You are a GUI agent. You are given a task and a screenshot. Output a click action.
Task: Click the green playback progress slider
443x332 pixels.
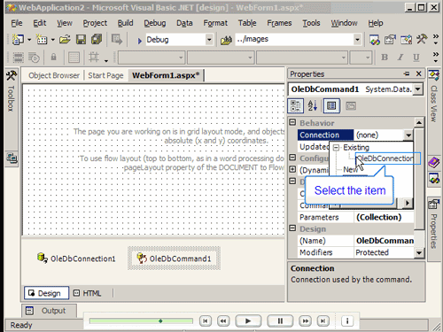tap(141, 320)
